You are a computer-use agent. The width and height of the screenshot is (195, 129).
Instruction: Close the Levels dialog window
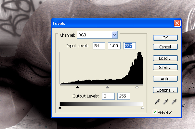(177, 23)
